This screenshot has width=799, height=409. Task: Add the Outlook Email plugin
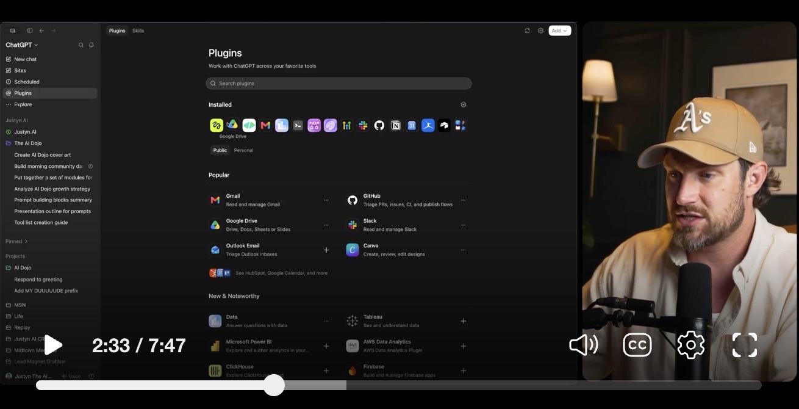click(326, 250)
